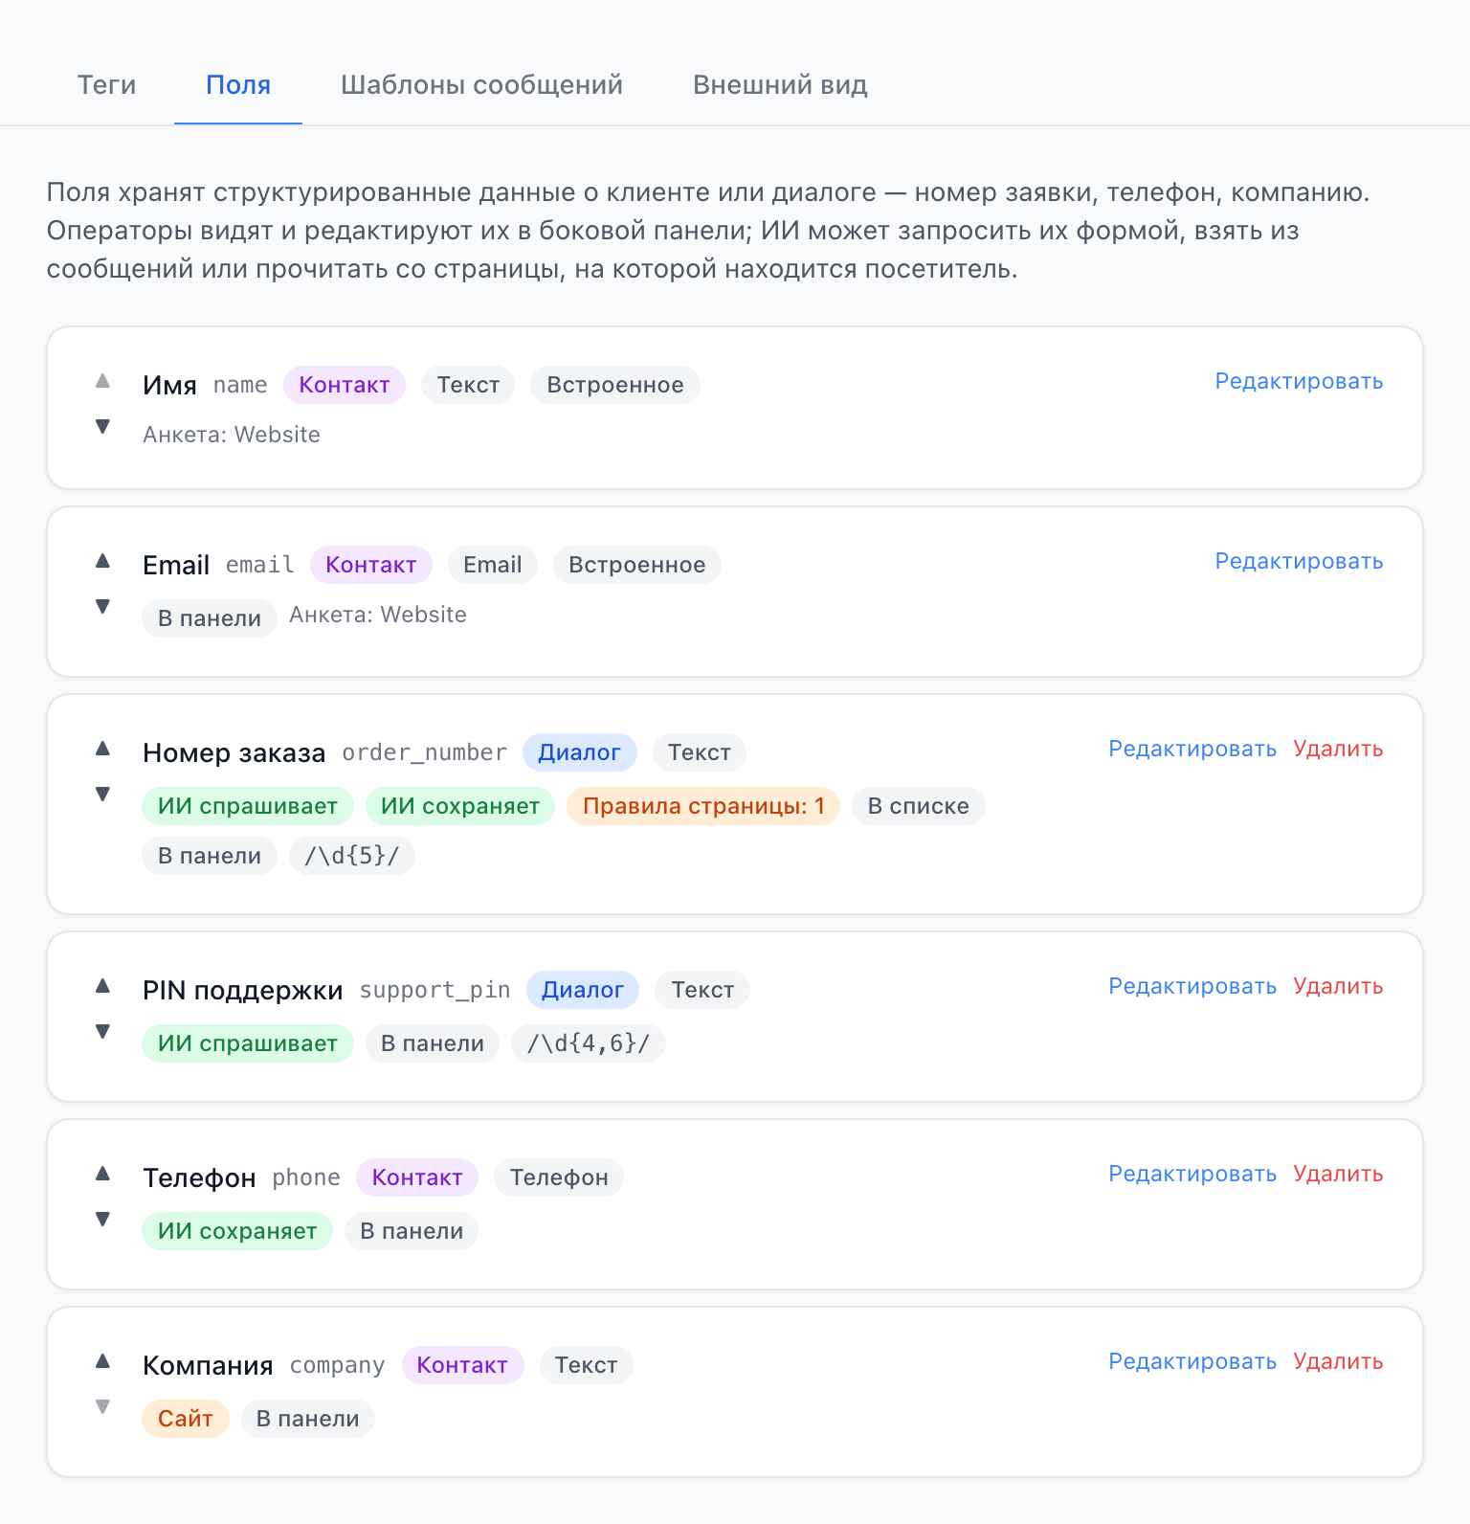Click the Правила страницы: 1 badge
1470x1524 pixels.
click(703, 806)
